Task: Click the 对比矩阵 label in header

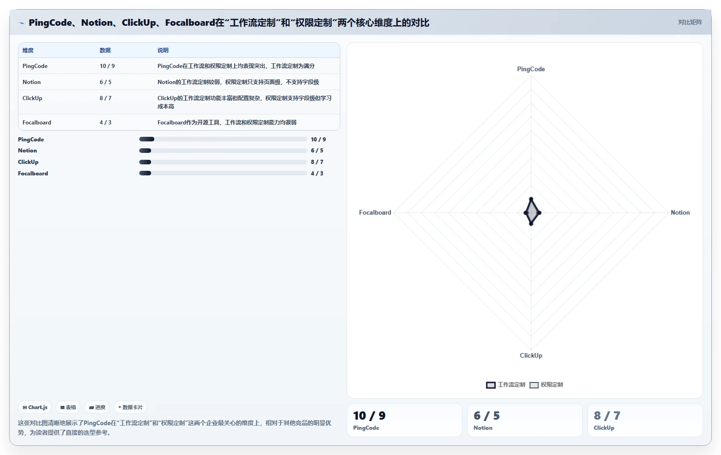Action: tap(690, 22)
